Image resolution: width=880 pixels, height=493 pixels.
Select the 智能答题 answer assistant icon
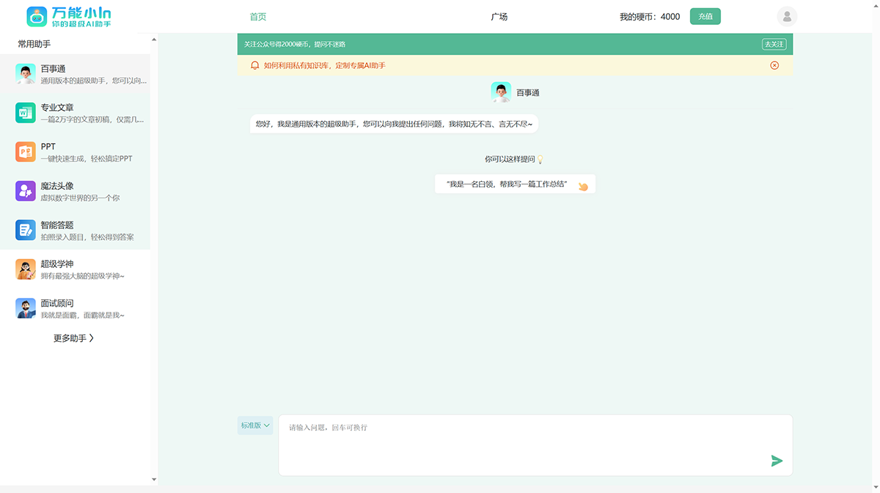(26, 230)
